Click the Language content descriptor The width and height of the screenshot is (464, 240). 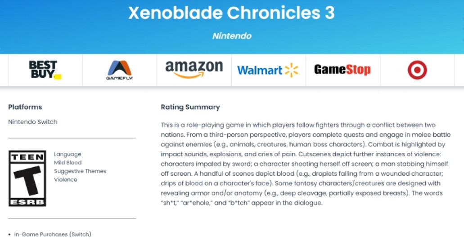click(68, 154)
